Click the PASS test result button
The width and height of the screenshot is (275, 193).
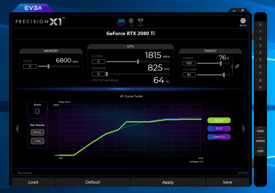coord(37,132)
